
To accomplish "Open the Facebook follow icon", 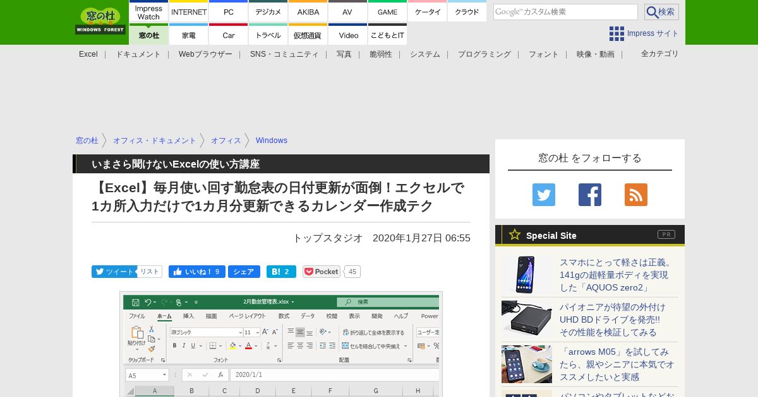I will click(x=589, y=195).
